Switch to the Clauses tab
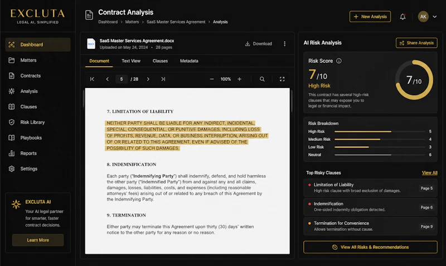This screenshot has width=446, height=266. pos(160,61)
